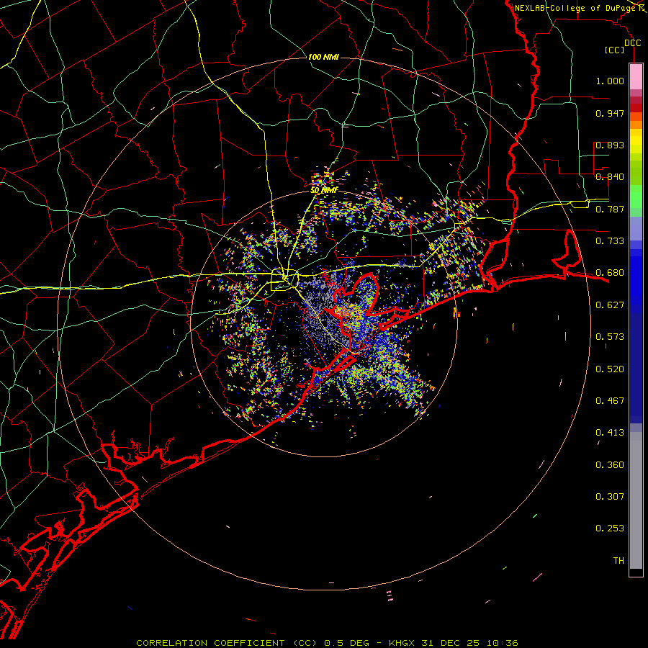Click the 0.5 DEG elevation text
The height and width of the screenshot is (648, 648).
(x=347, y=643)
